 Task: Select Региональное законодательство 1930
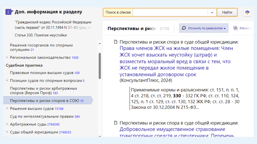(44, 57)
